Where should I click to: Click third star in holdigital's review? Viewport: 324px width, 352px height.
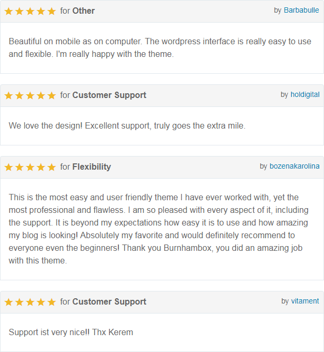pyautogui.click(x=30, y=95)
